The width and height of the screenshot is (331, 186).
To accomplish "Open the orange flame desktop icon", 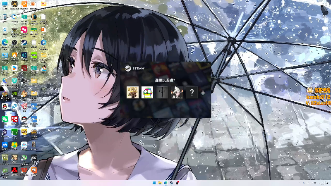I will 14,55.
